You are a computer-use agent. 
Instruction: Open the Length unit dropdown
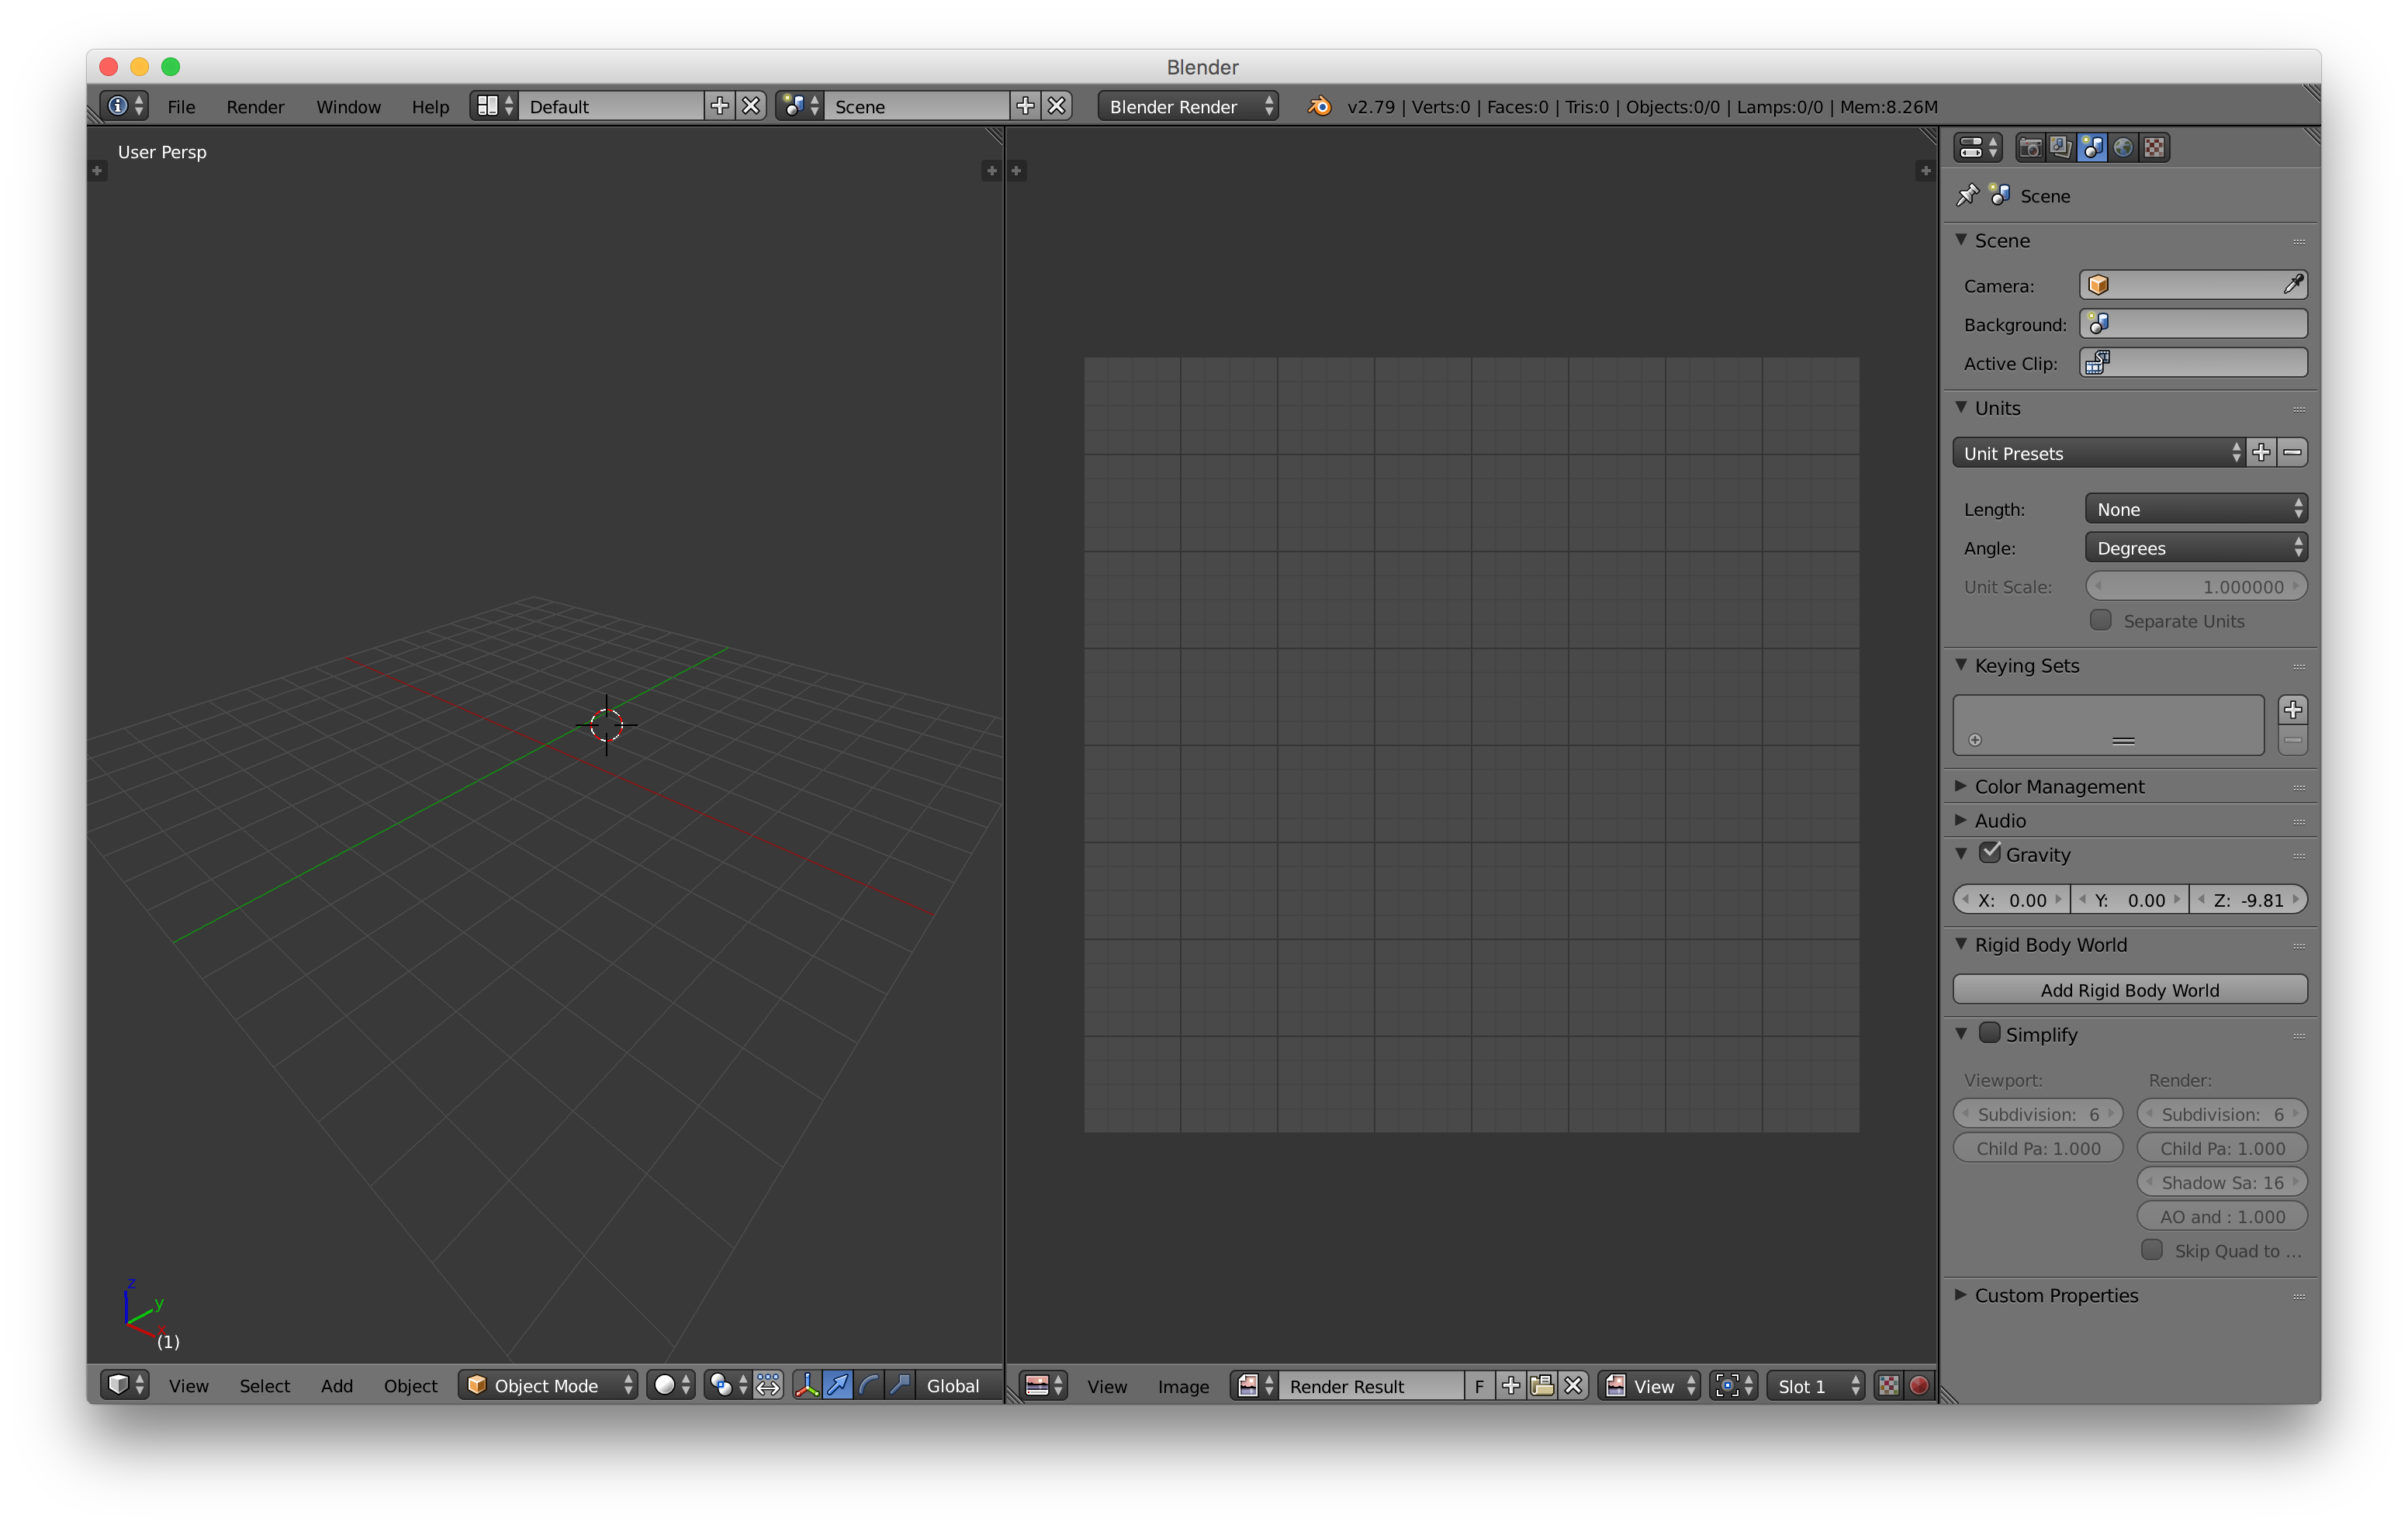[2196, 509]
